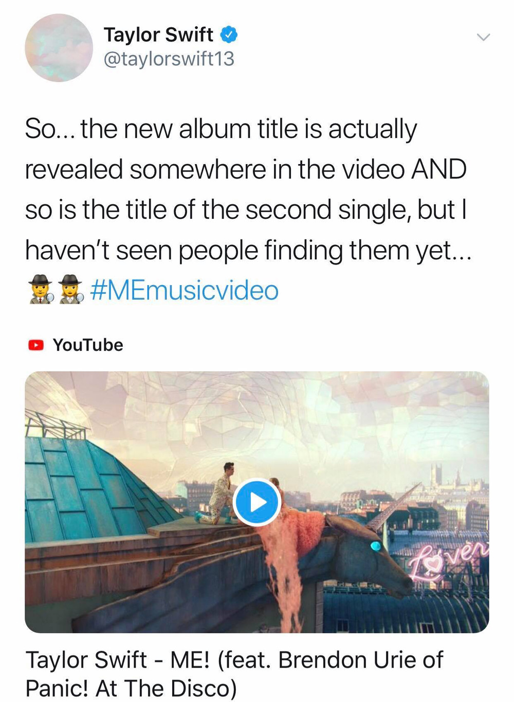Click the tweet text about the album title
Screen dimensions: 514x702
(246, 189)
